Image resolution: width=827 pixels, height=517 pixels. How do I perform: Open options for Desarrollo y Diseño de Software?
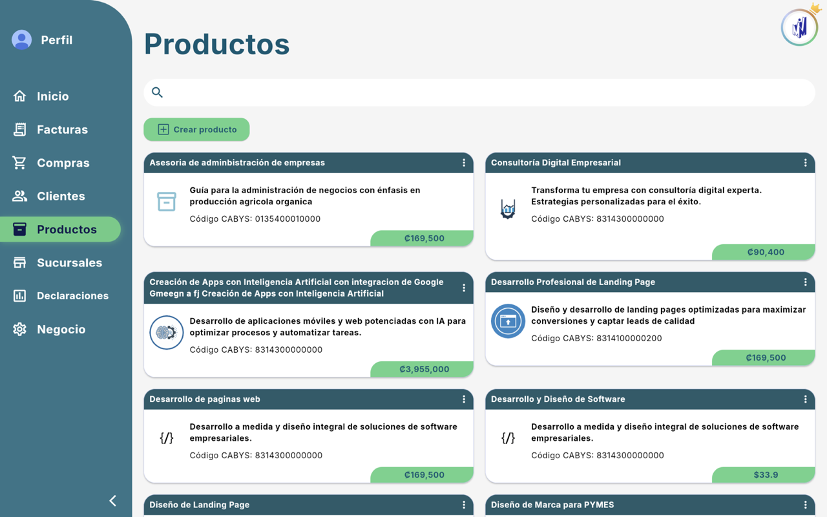(805, 399)
